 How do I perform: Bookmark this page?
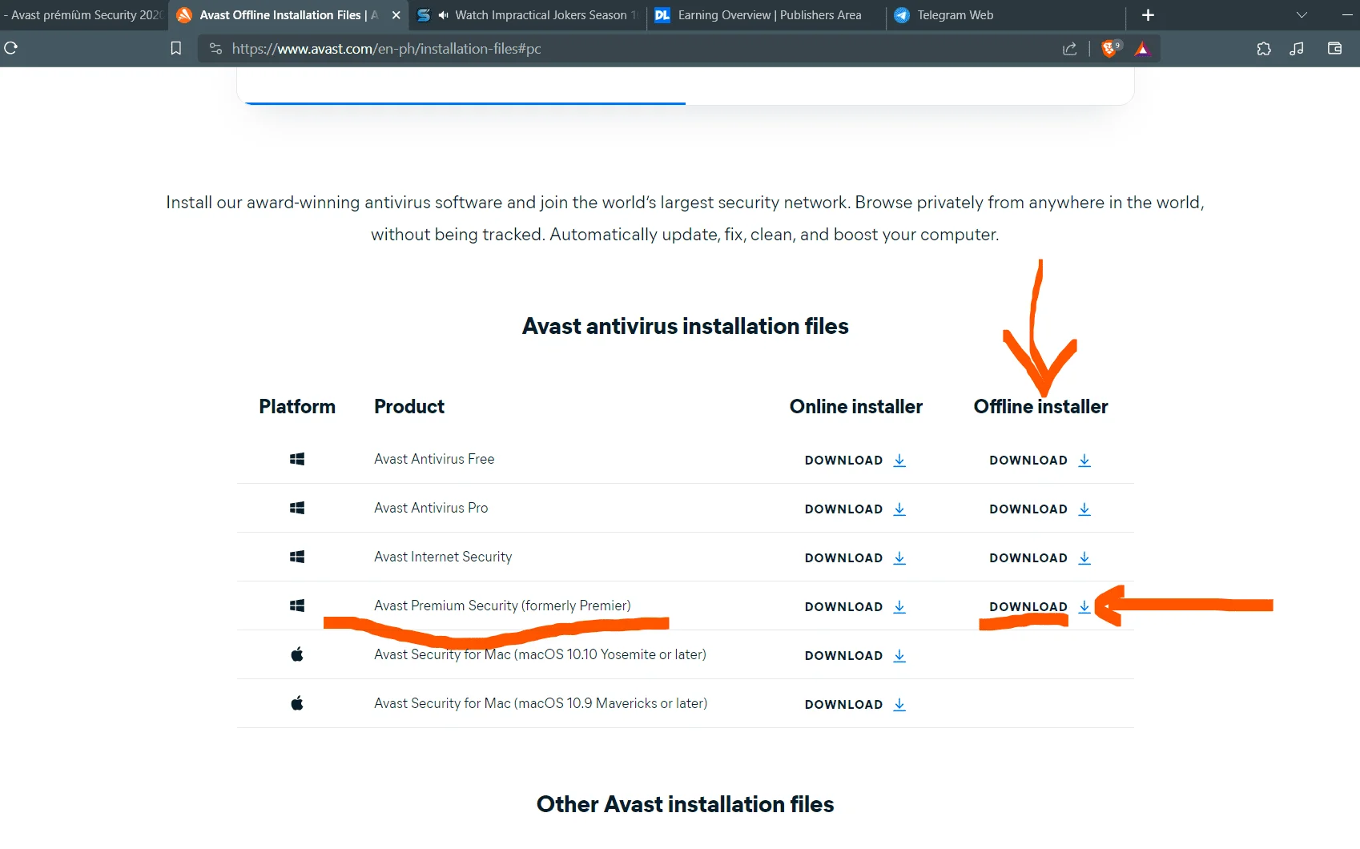pos(176,49)
